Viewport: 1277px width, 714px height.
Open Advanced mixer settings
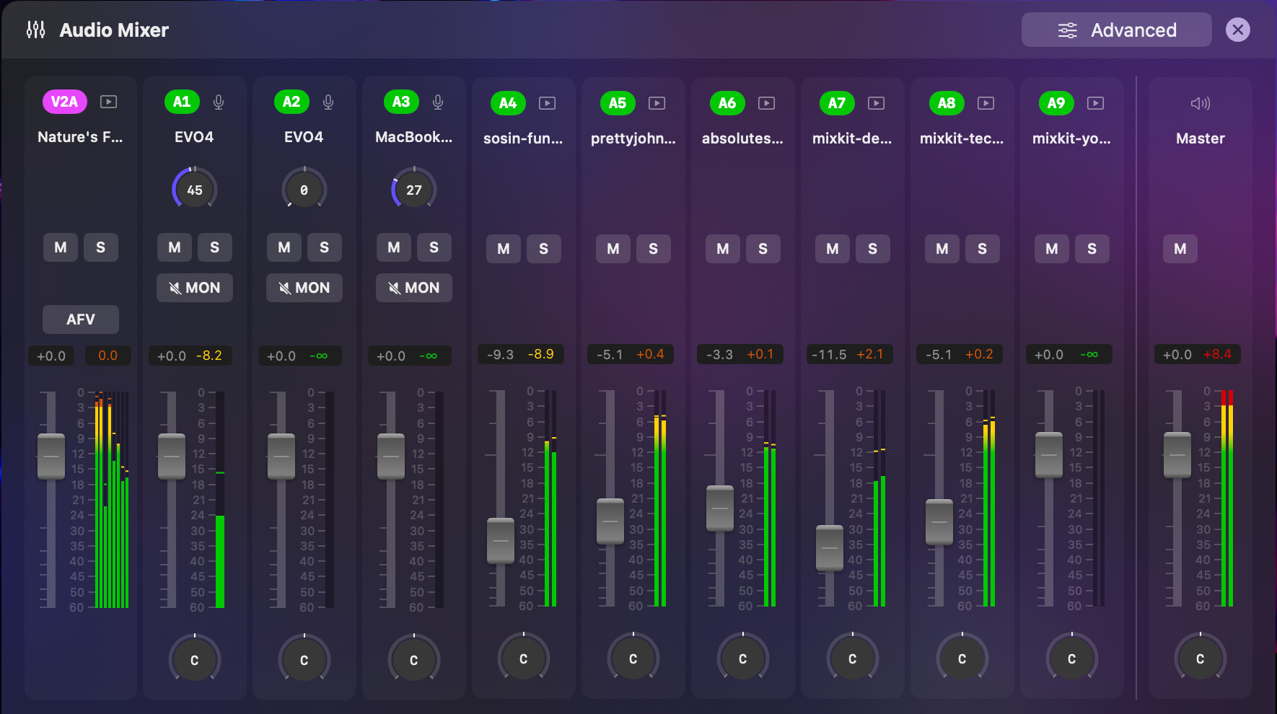tap(1116, 30)
